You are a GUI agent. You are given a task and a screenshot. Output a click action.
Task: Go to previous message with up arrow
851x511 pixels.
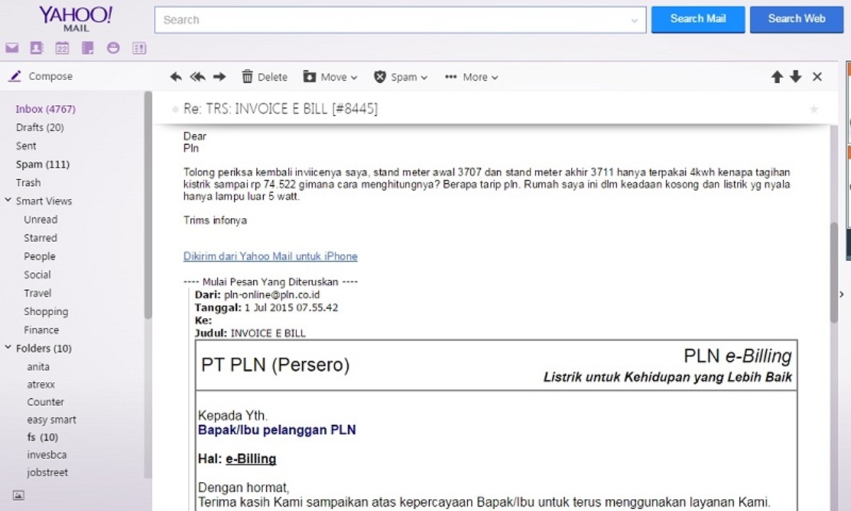777,77
